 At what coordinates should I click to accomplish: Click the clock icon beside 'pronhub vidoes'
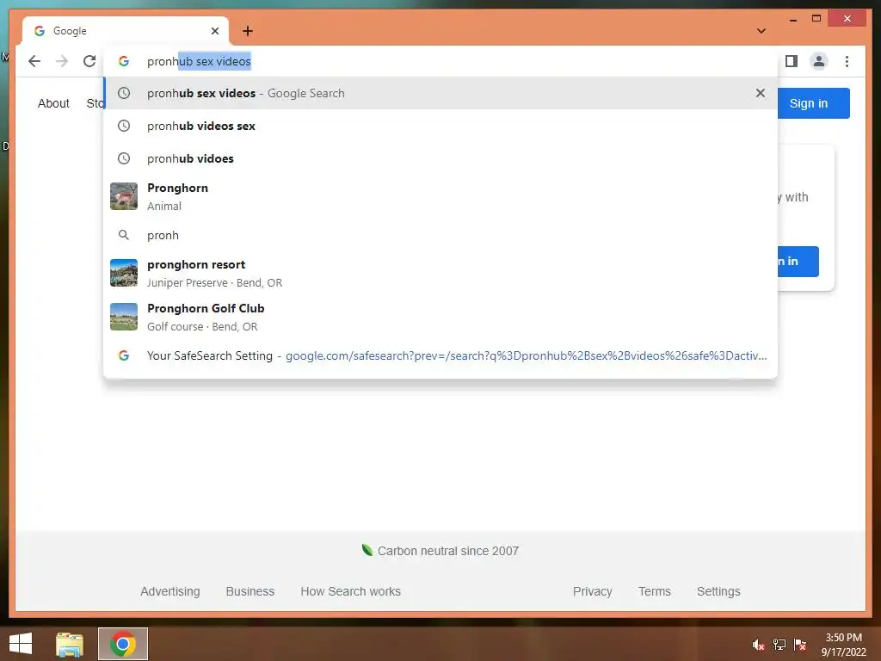pyautogui.click(x=124, y=158)
